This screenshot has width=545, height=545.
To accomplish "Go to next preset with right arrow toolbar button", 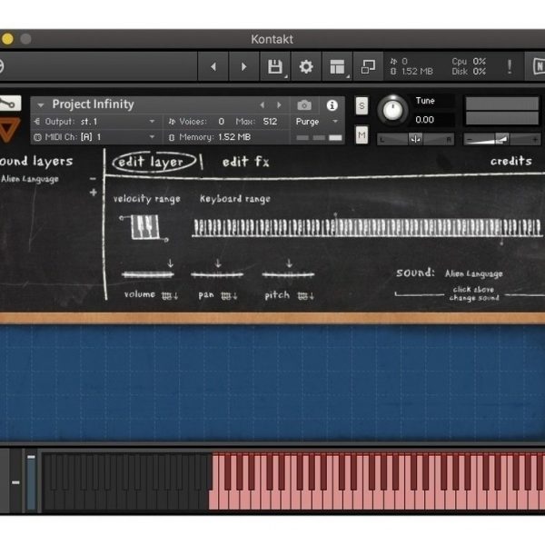I will point(244,66).
